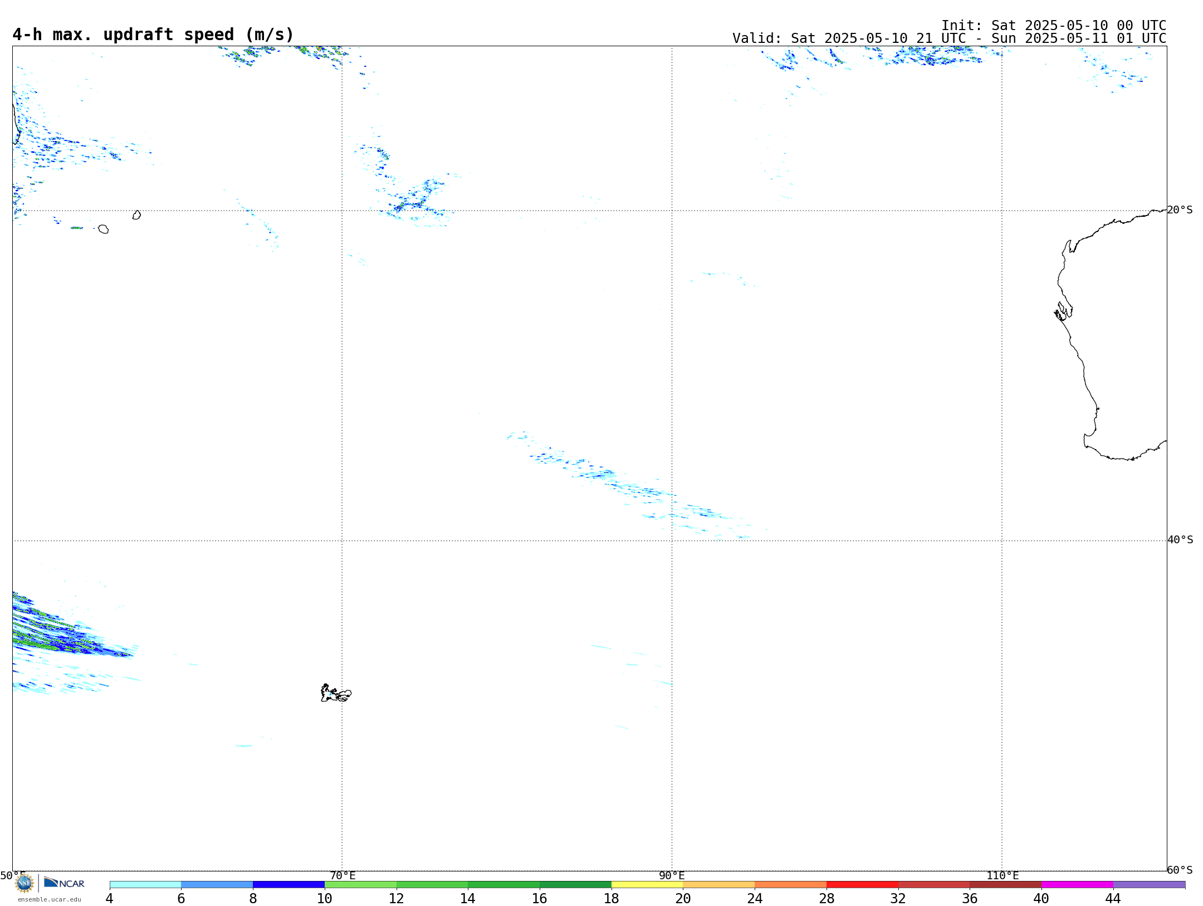Click the colorbar tick label 36
Screen dimensions: 1203x906
point(970,899)
